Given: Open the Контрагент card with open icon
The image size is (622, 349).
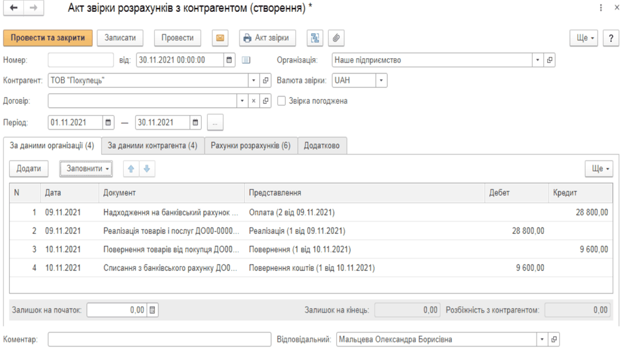Looking at the screenshot, I should tap(265, 81).
